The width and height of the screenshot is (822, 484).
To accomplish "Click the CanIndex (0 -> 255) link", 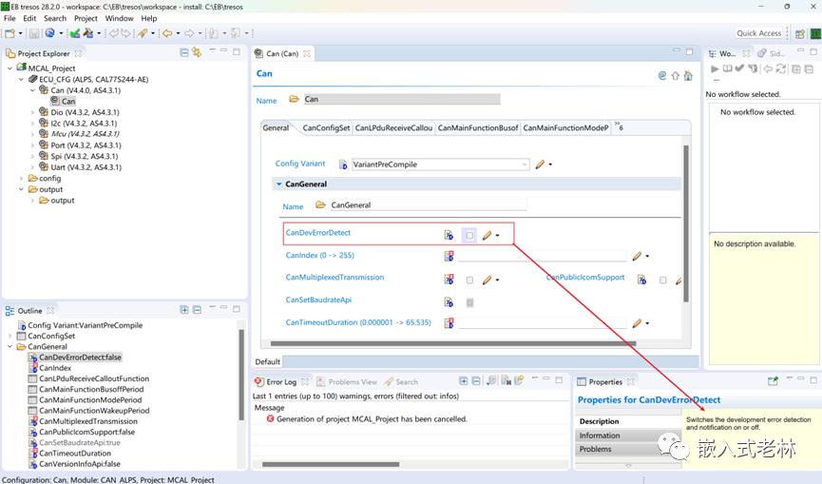I will [320, 256].
